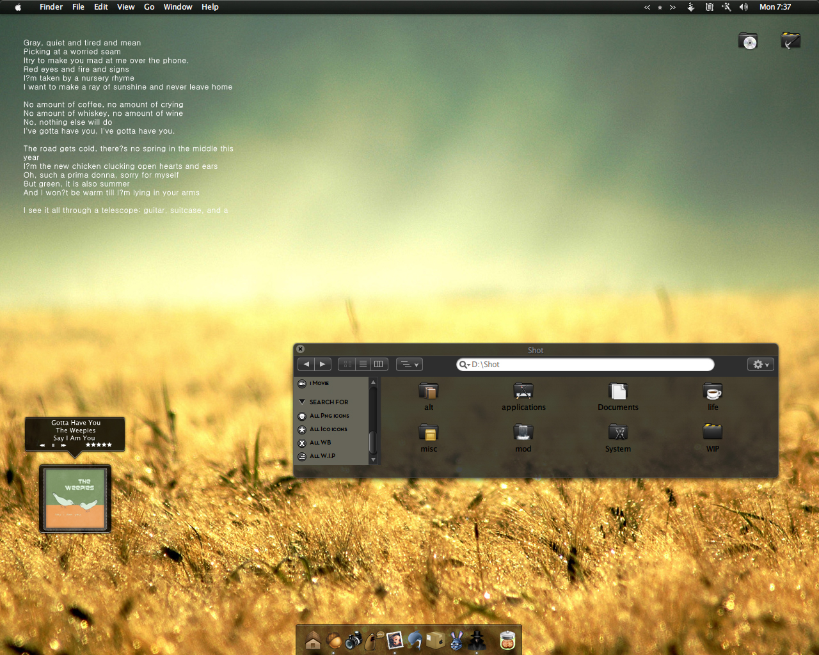This screenshot has width=819, height=655.
Task: Open the search magnifier dropdown
Action: [464, 365]
